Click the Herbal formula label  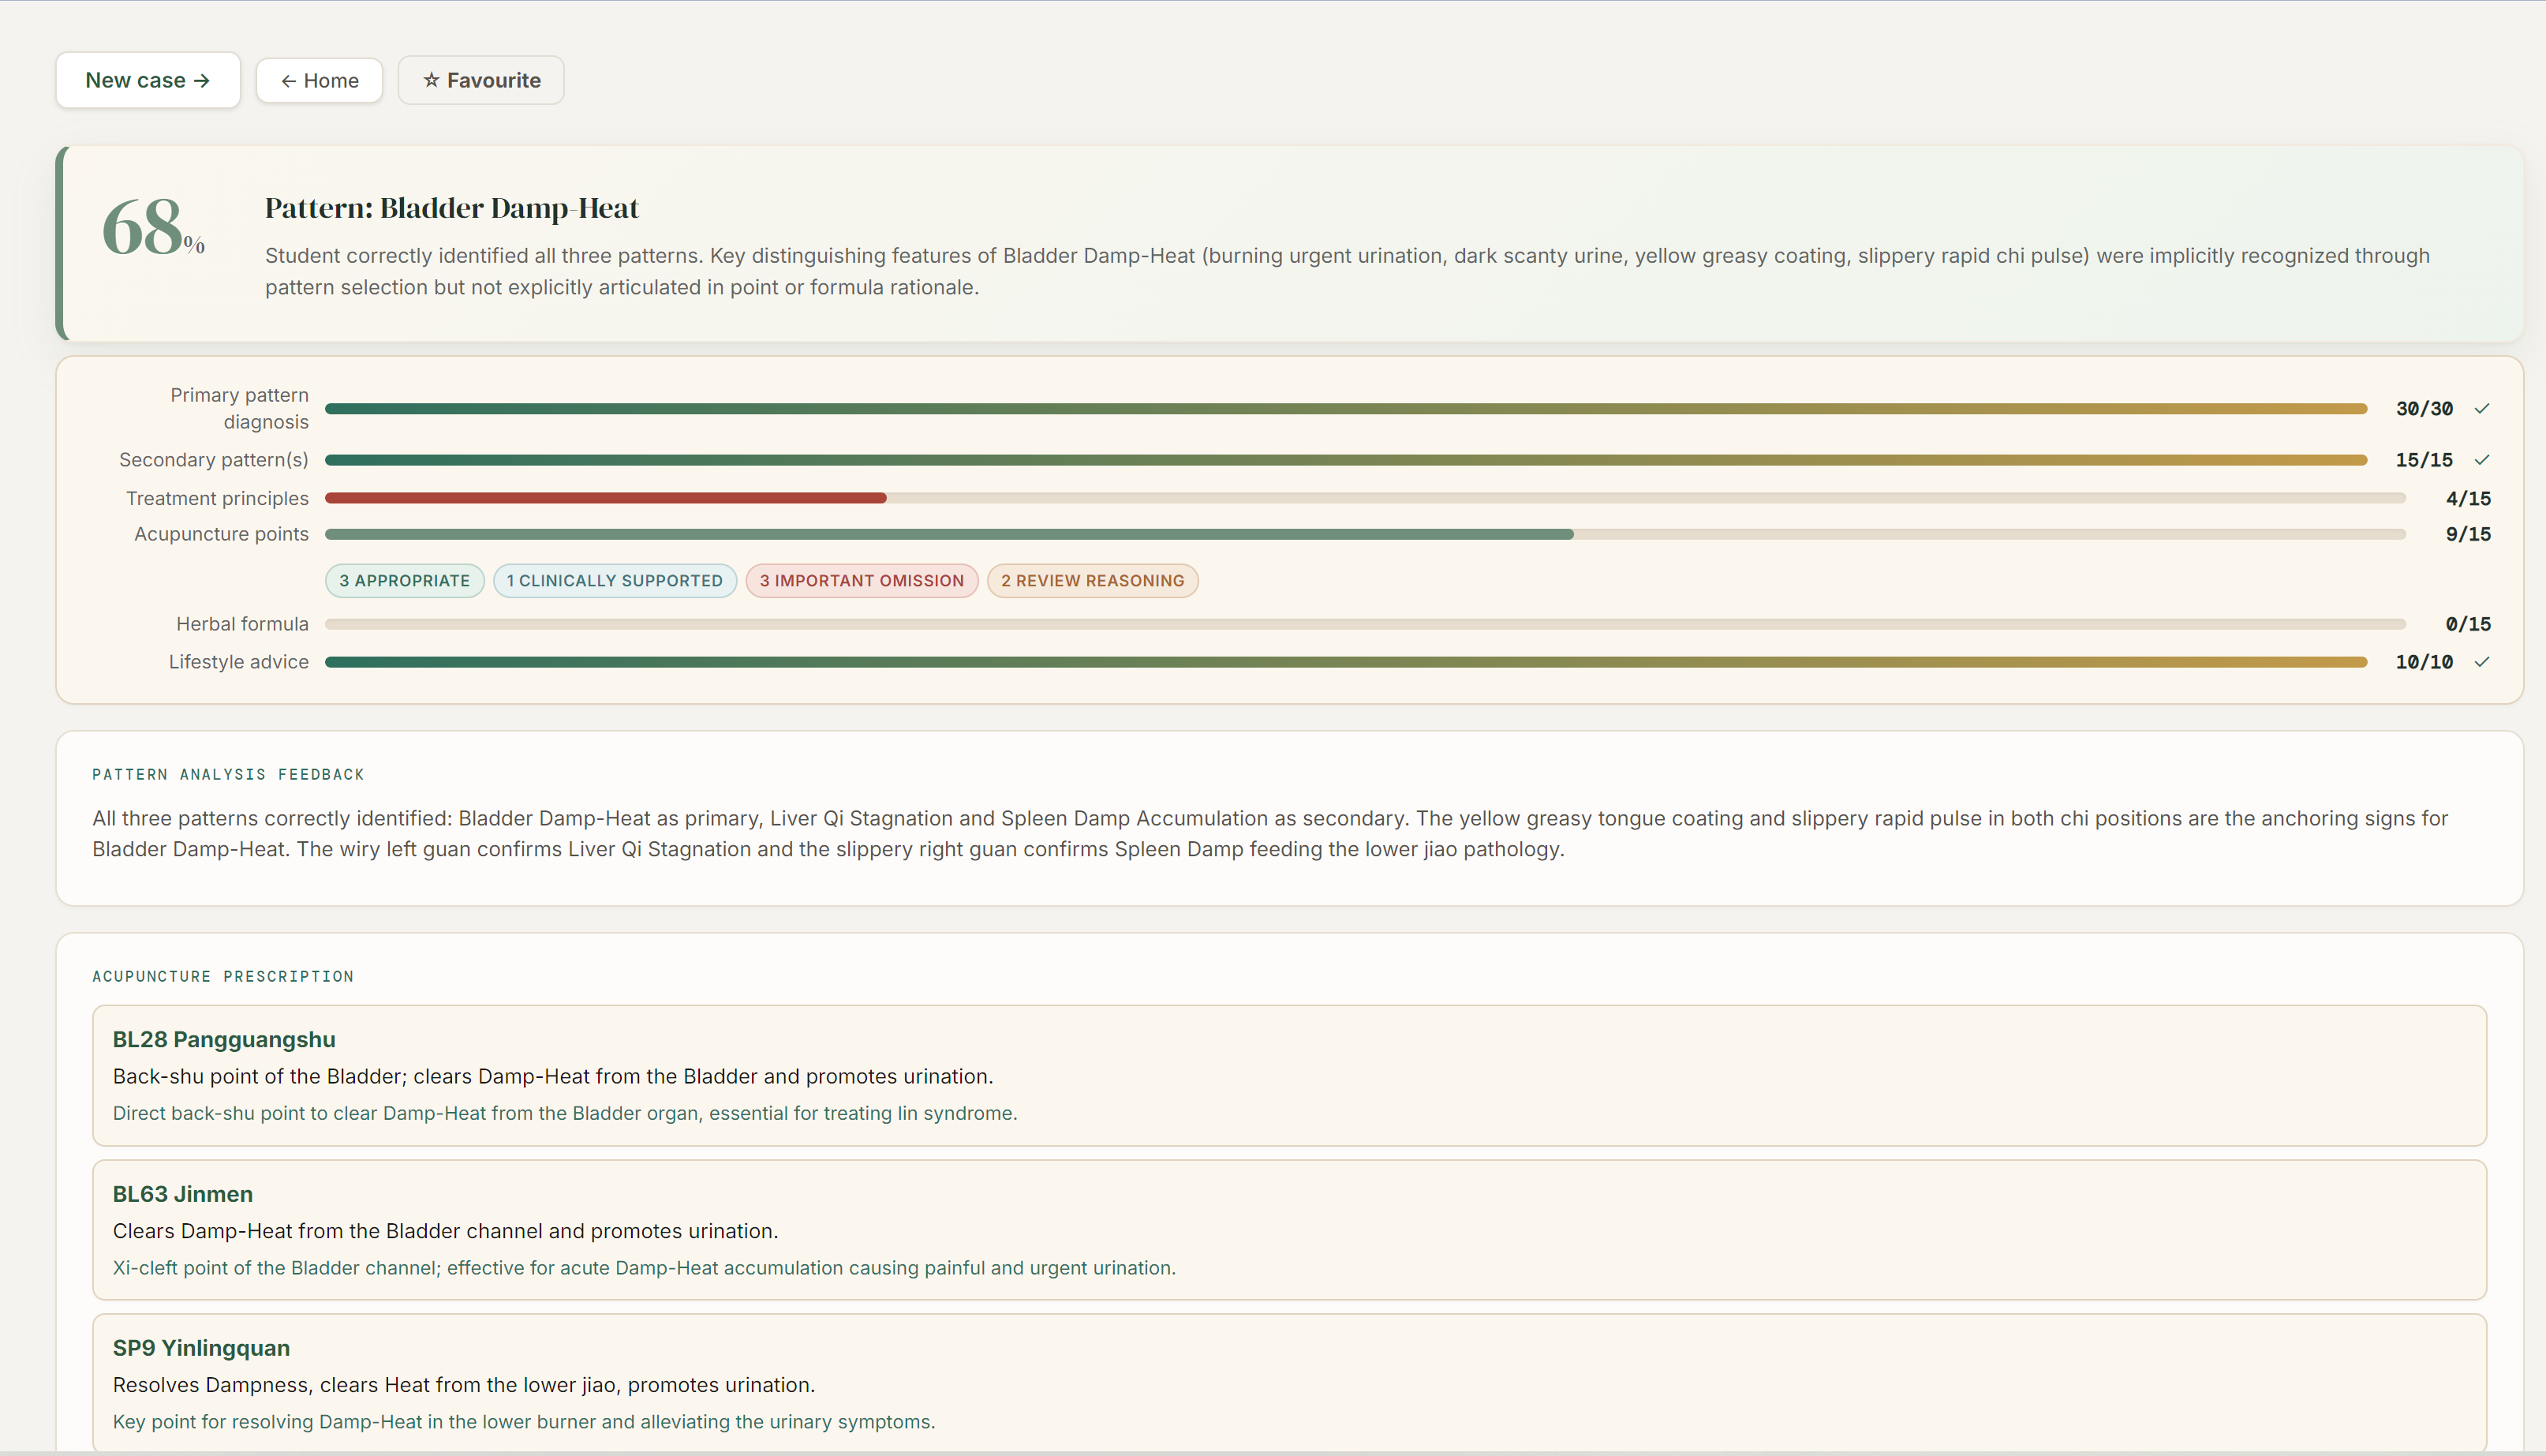coord(242,624)
